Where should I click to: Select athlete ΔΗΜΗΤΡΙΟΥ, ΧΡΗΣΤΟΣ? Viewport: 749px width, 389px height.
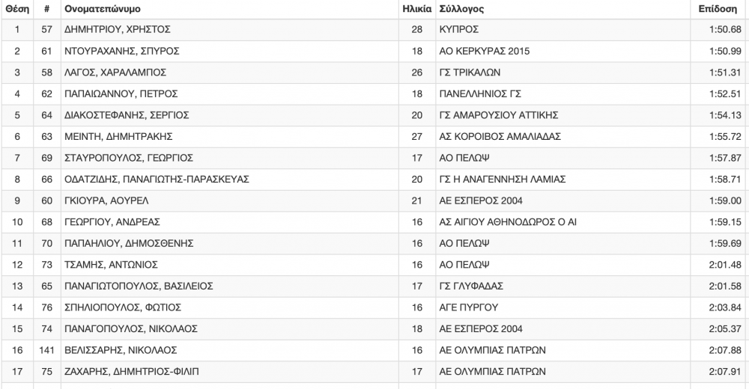(x=118, y=30)
